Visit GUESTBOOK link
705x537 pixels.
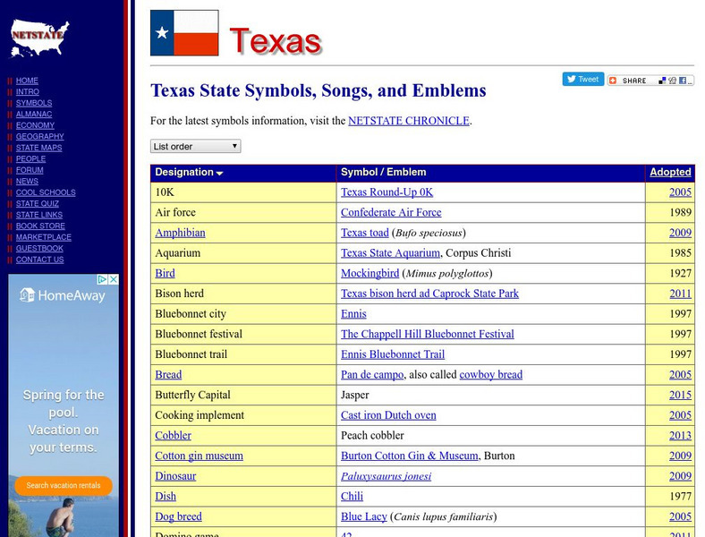click(x=39, y=248)
